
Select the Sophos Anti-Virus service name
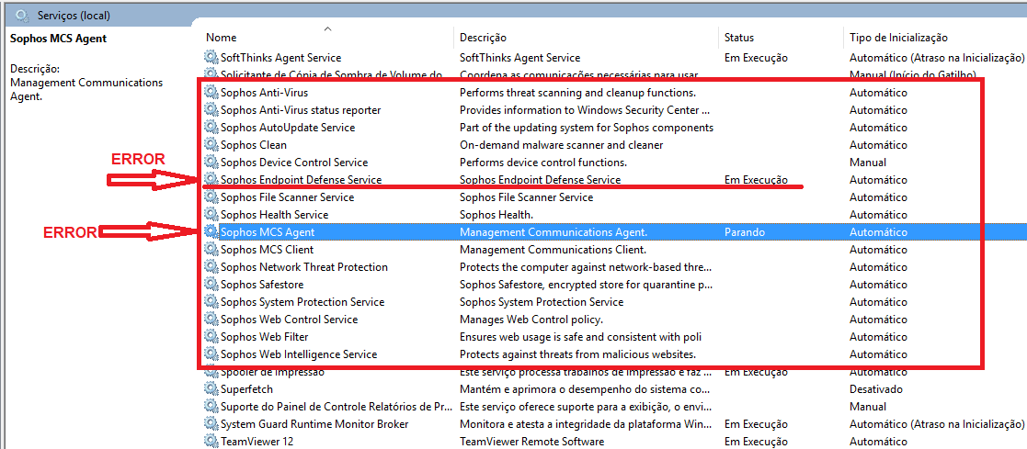click(264, 93)
